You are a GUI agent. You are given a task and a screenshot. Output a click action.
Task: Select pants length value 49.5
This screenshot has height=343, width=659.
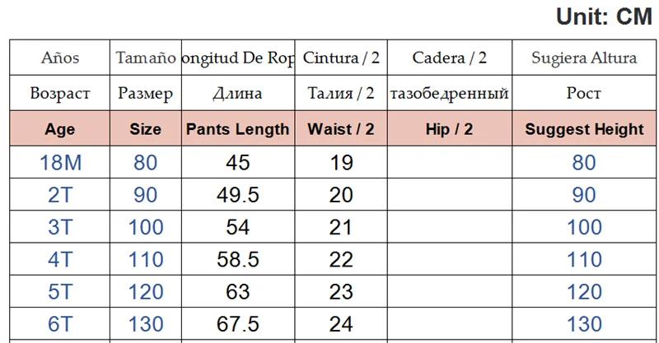pos(238,194)
